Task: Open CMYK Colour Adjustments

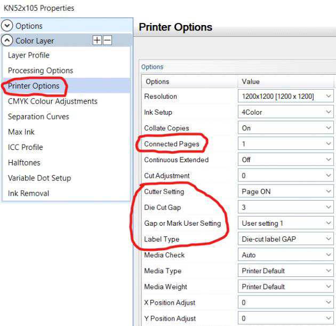Action: tap(52, 101)
